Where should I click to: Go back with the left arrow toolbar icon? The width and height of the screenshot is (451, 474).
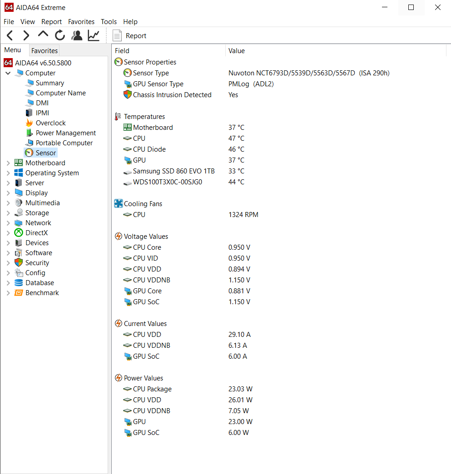(10, 35)
